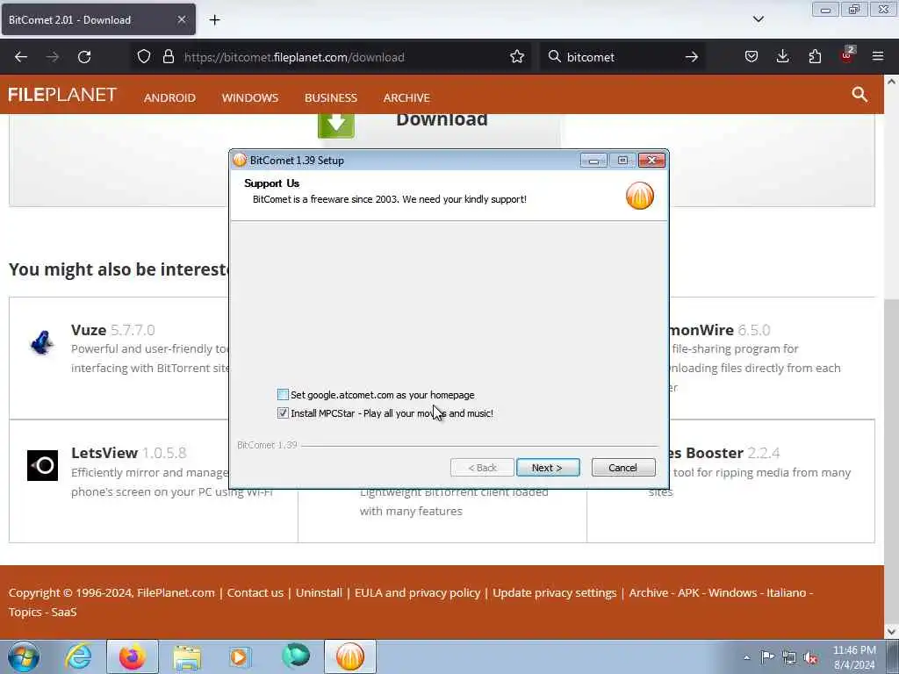Open the Windows Start button
The height and width of the screenshot is (674, 899).
coord(24,656)
